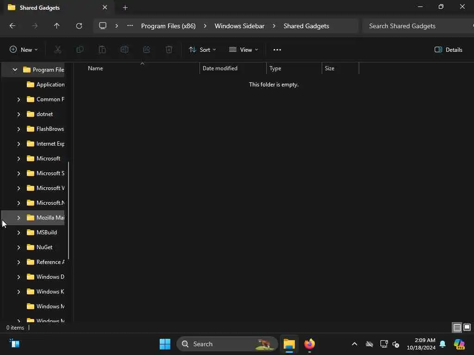This screenshot has width=474, height=355.
Task: Click the muted volume tray icon
Action: (396, 344)
